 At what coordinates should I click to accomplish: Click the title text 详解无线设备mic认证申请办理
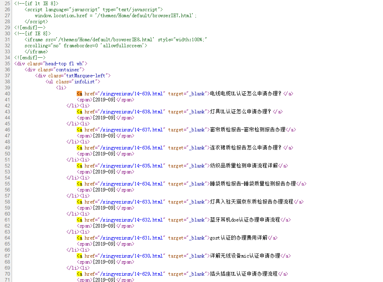[245, 256]
